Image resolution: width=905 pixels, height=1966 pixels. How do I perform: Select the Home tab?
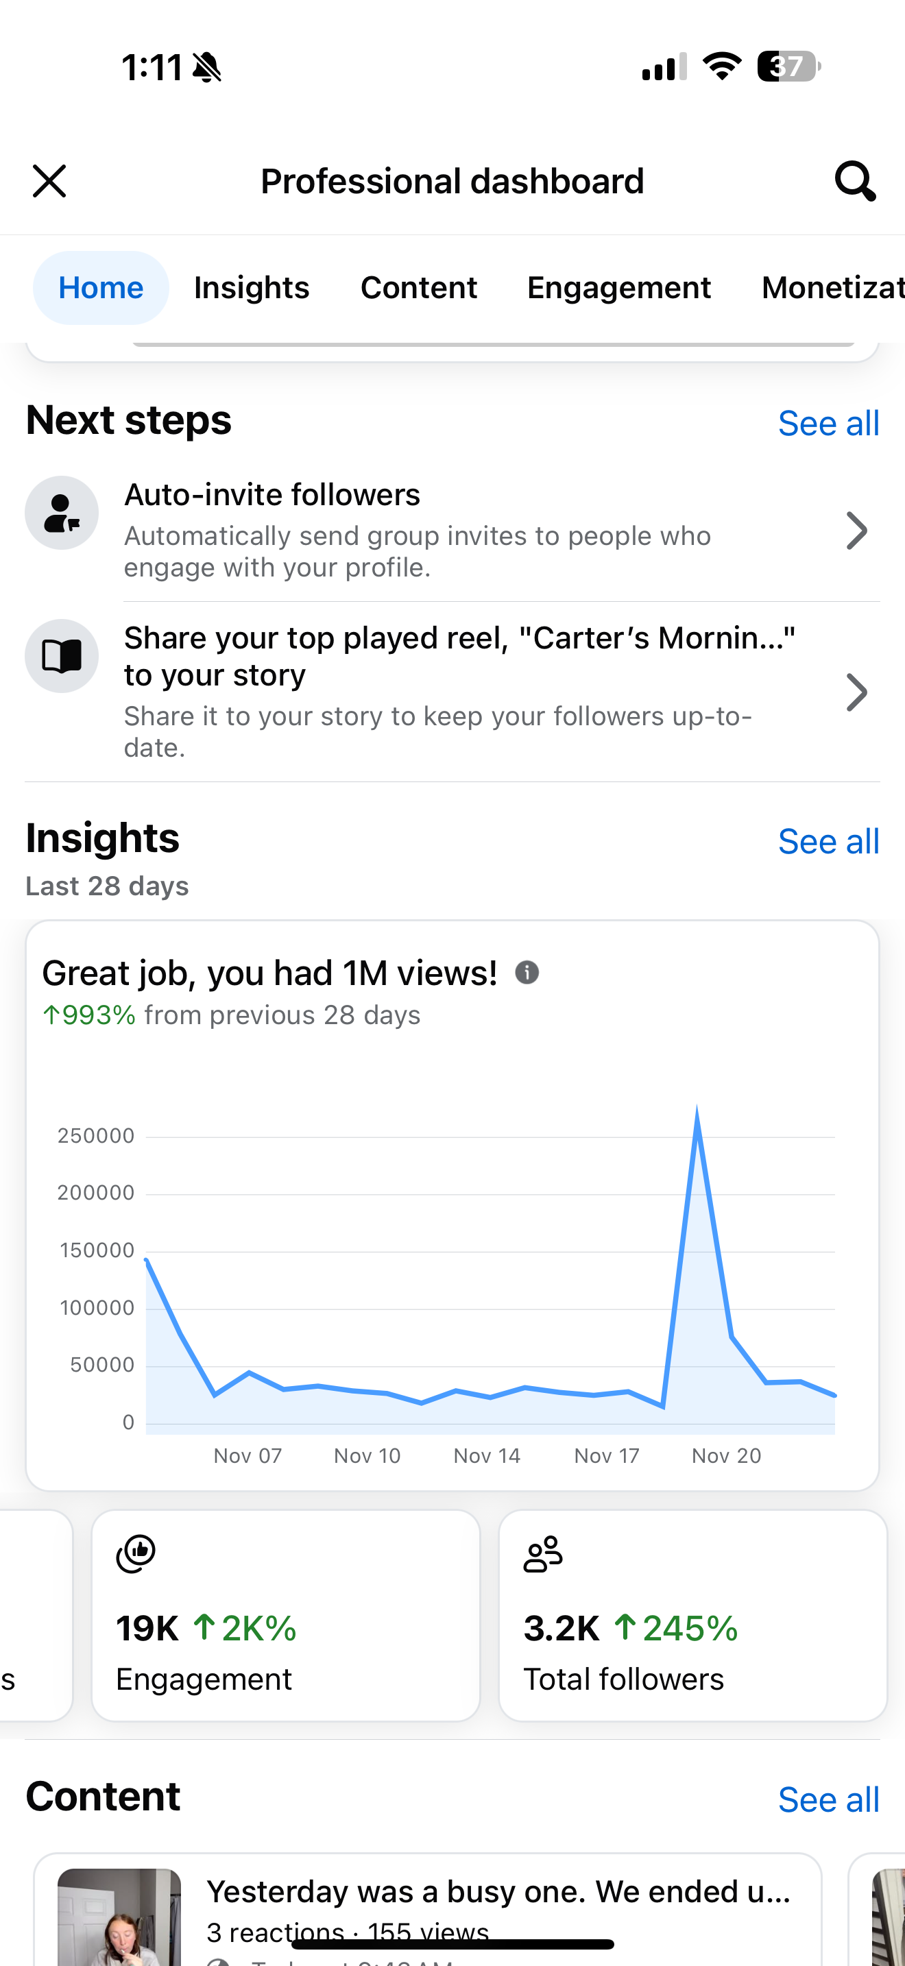pos(101,288)
